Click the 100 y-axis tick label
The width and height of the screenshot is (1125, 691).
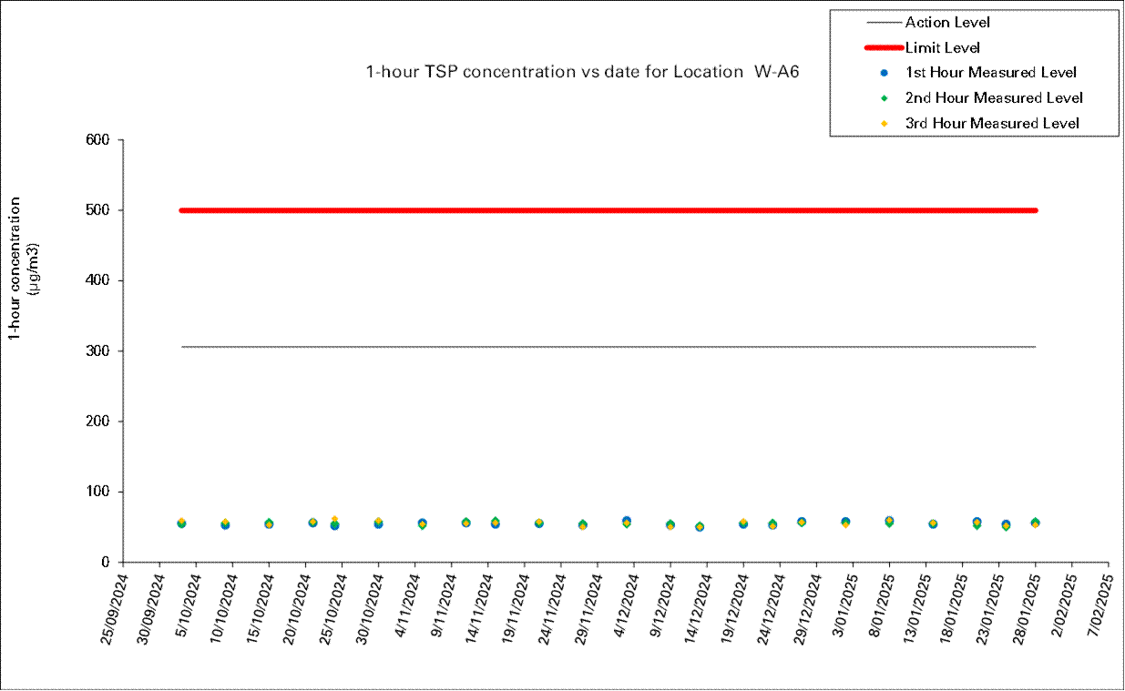click(98, 492)
